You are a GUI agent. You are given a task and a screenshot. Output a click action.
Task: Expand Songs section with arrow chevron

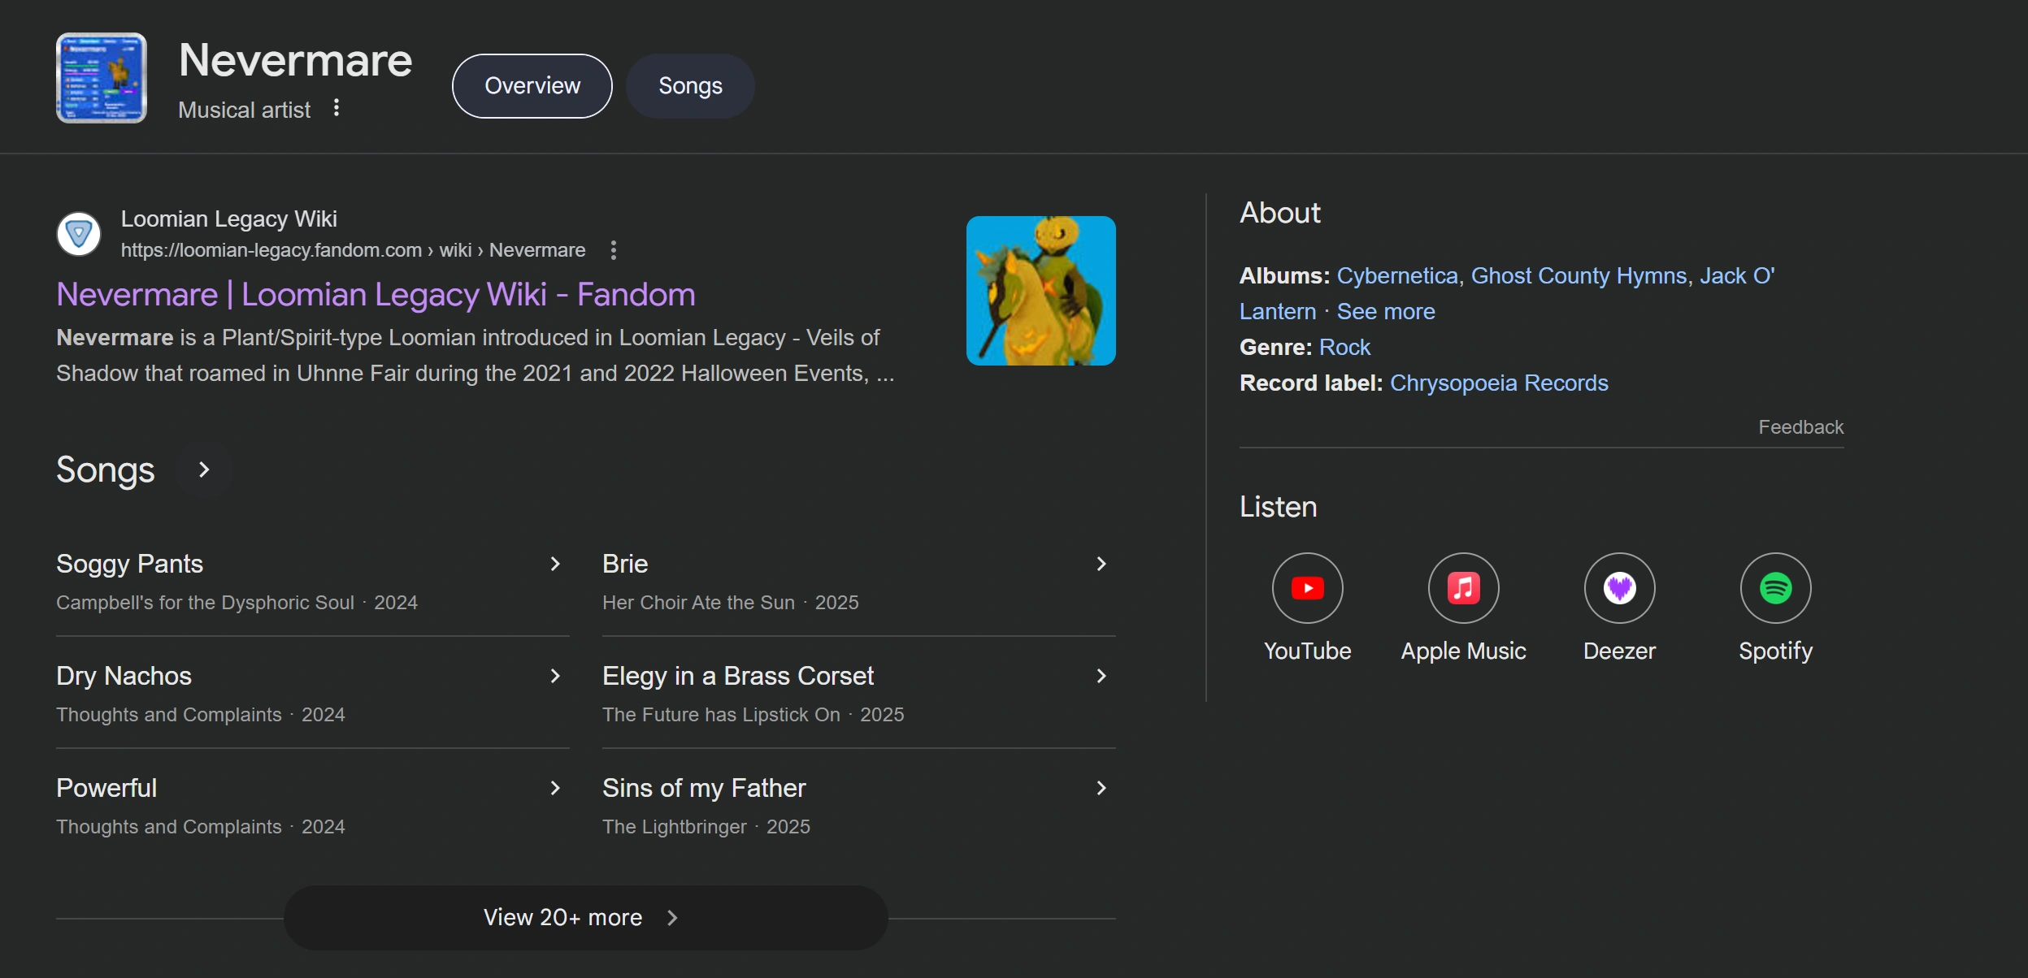coord(204,470)
